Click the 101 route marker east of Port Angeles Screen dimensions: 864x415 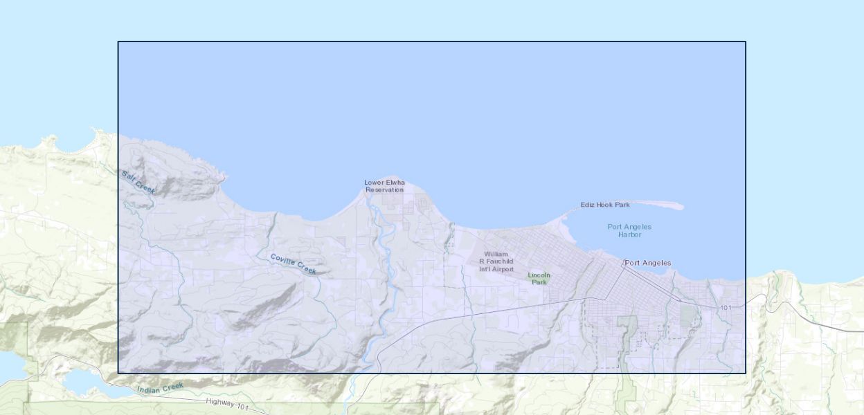click(x=726, y=307)
